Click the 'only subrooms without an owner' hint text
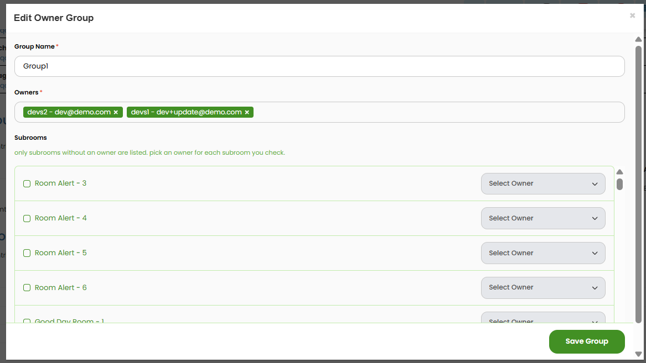The image size is (646, 363). pos(149,152)
